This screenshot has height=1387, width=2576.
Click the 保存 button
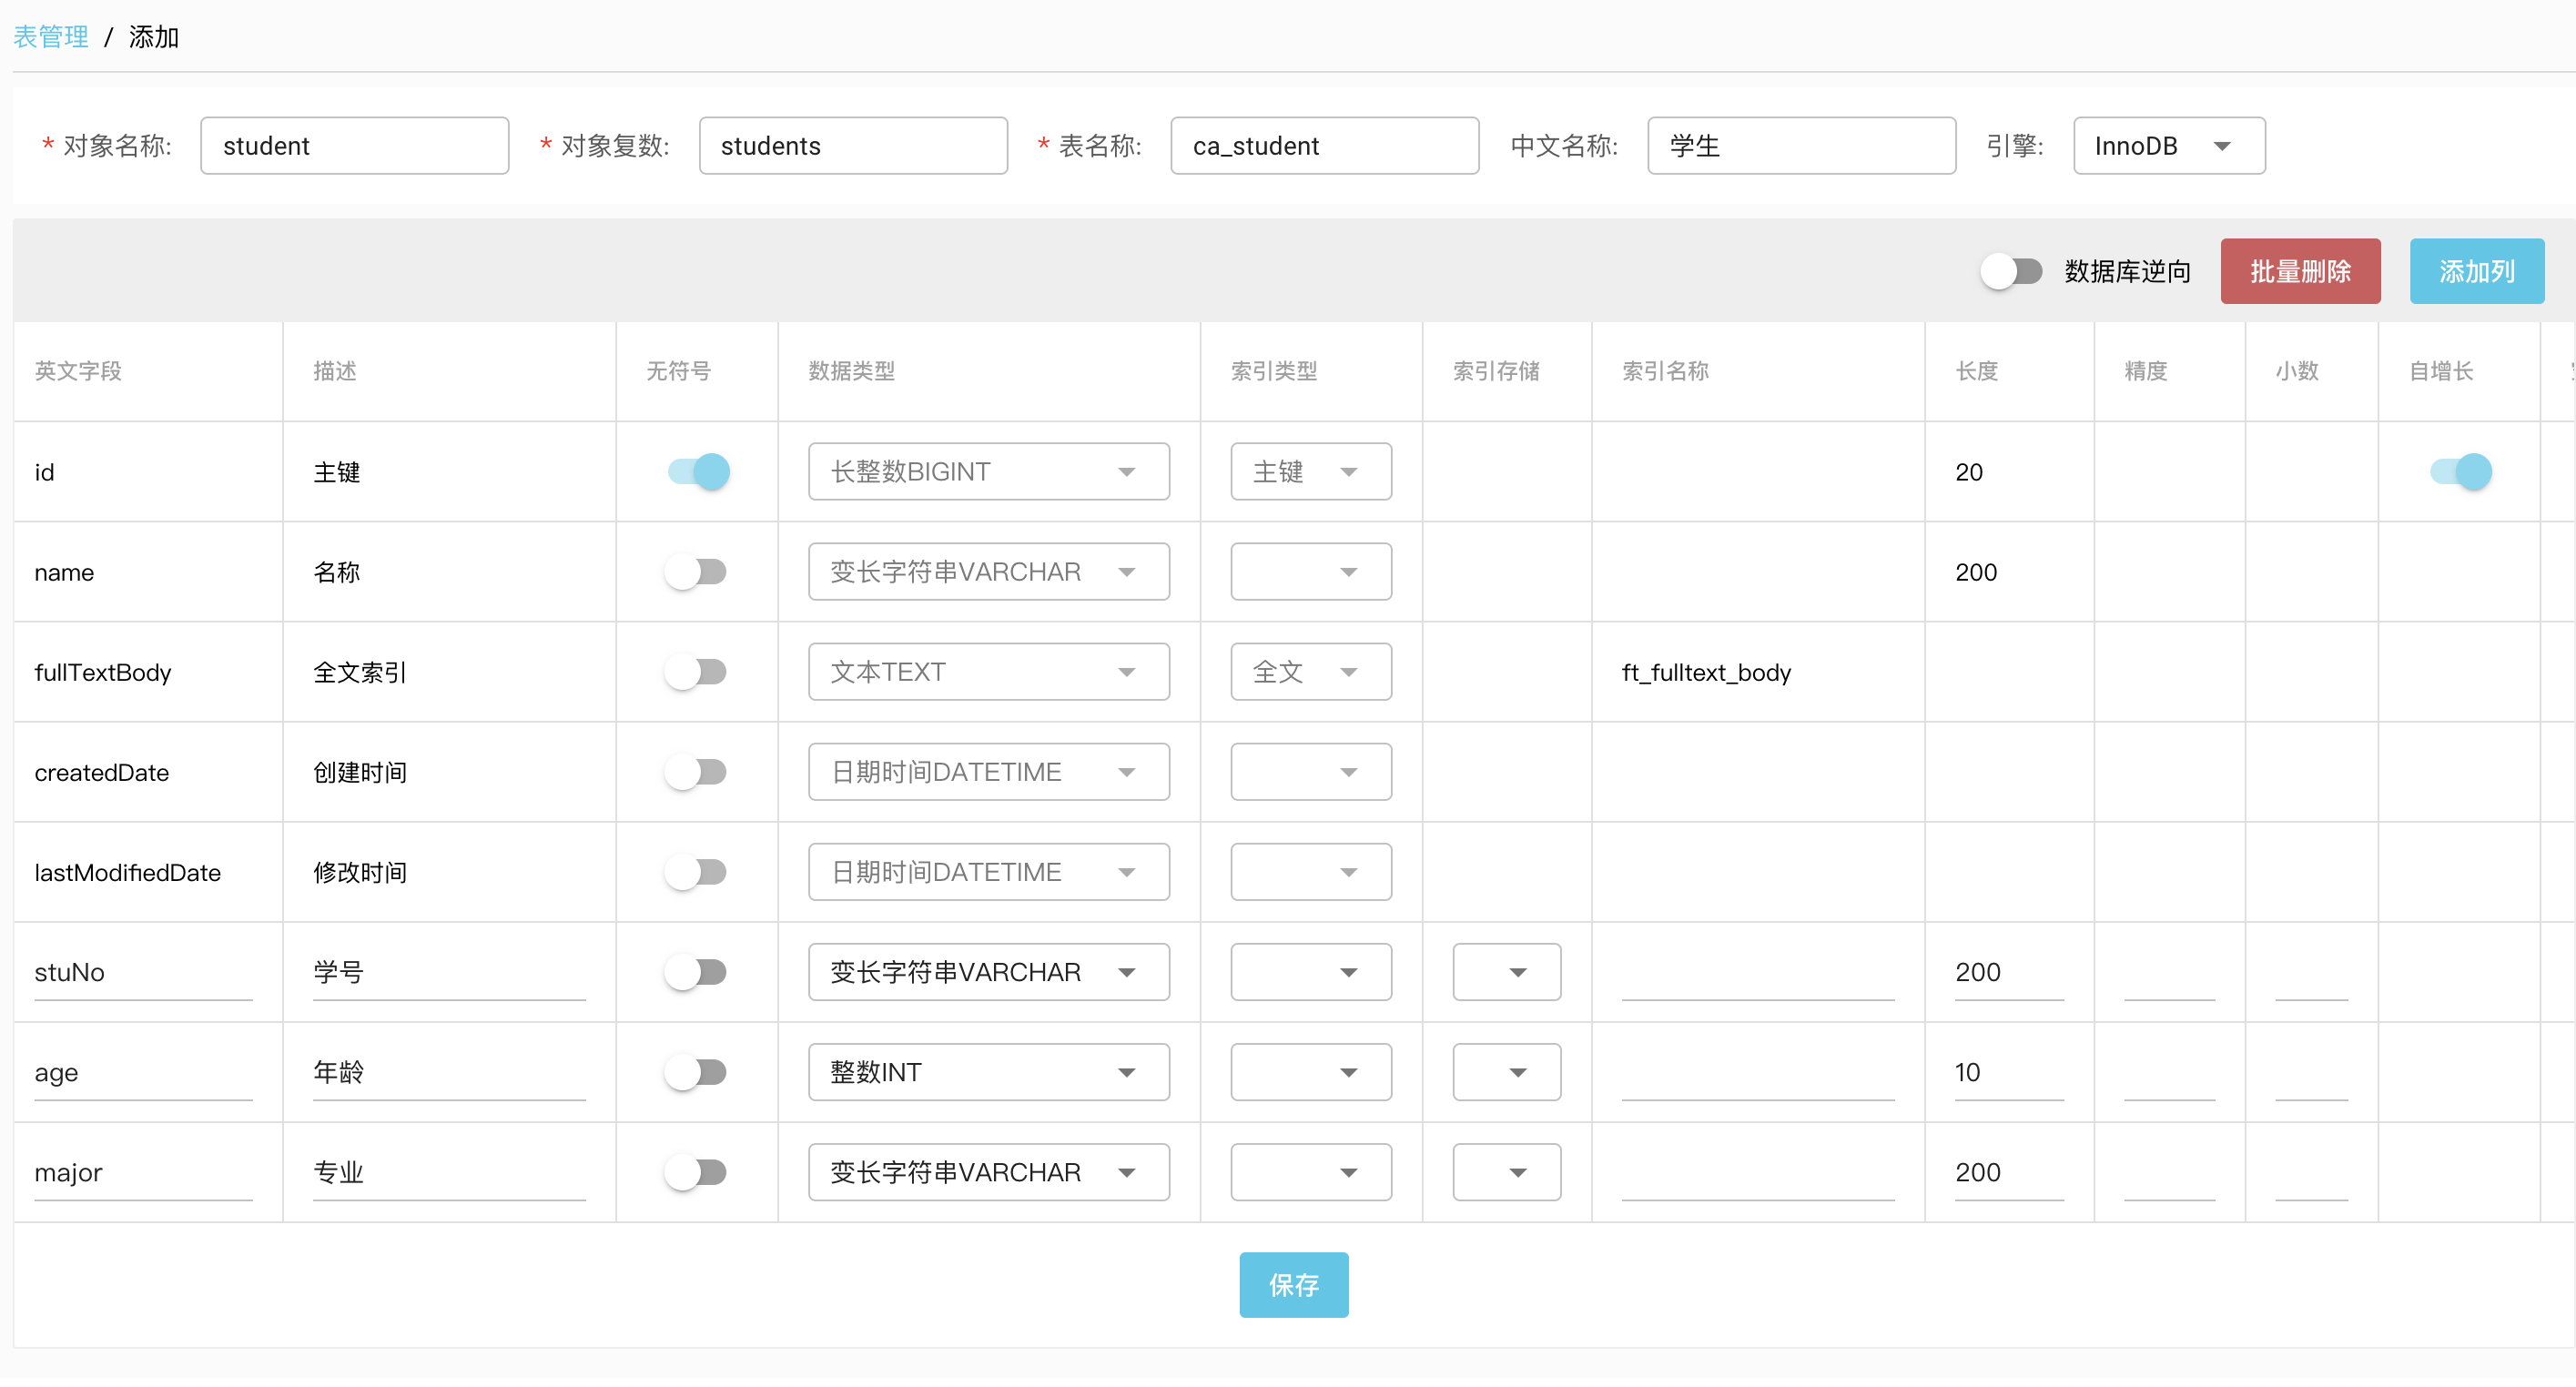[x=1293, y=1284]
